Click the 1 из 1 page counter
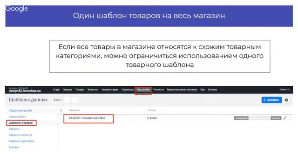Screen dimensions: 298x167 (x=58, y=100)
